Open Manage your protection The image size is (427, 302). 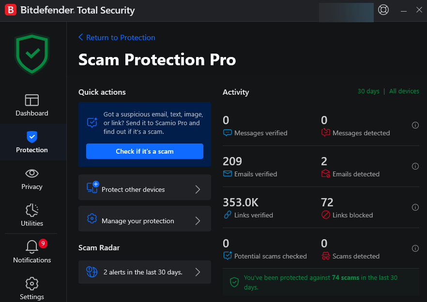(x=145, y=218)
